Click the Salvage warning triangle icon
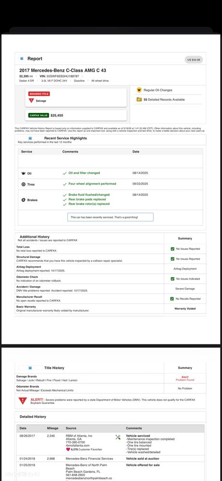 click(x=31, y=101)
